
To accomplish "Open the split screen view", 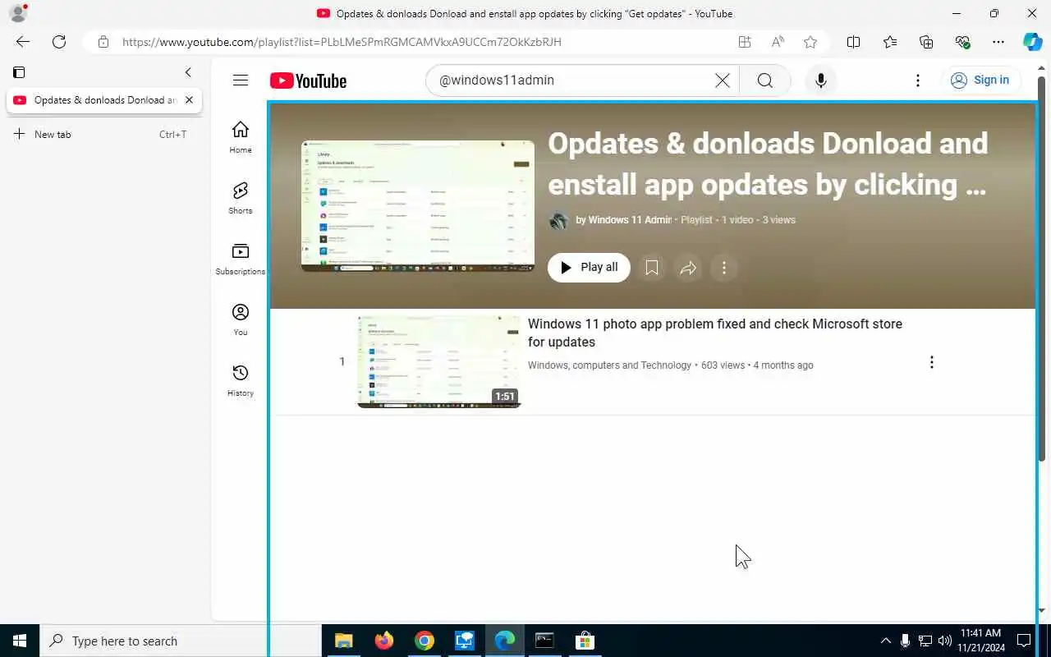I will 853,42.
